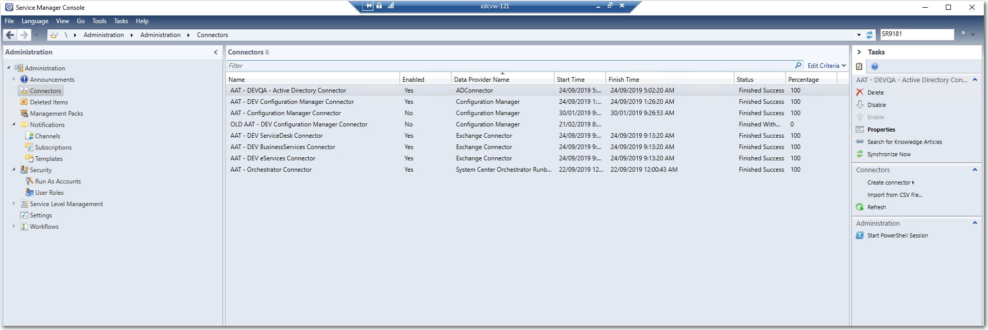
Task: Click the refresh icon beside search box
Action: [870, 35]
